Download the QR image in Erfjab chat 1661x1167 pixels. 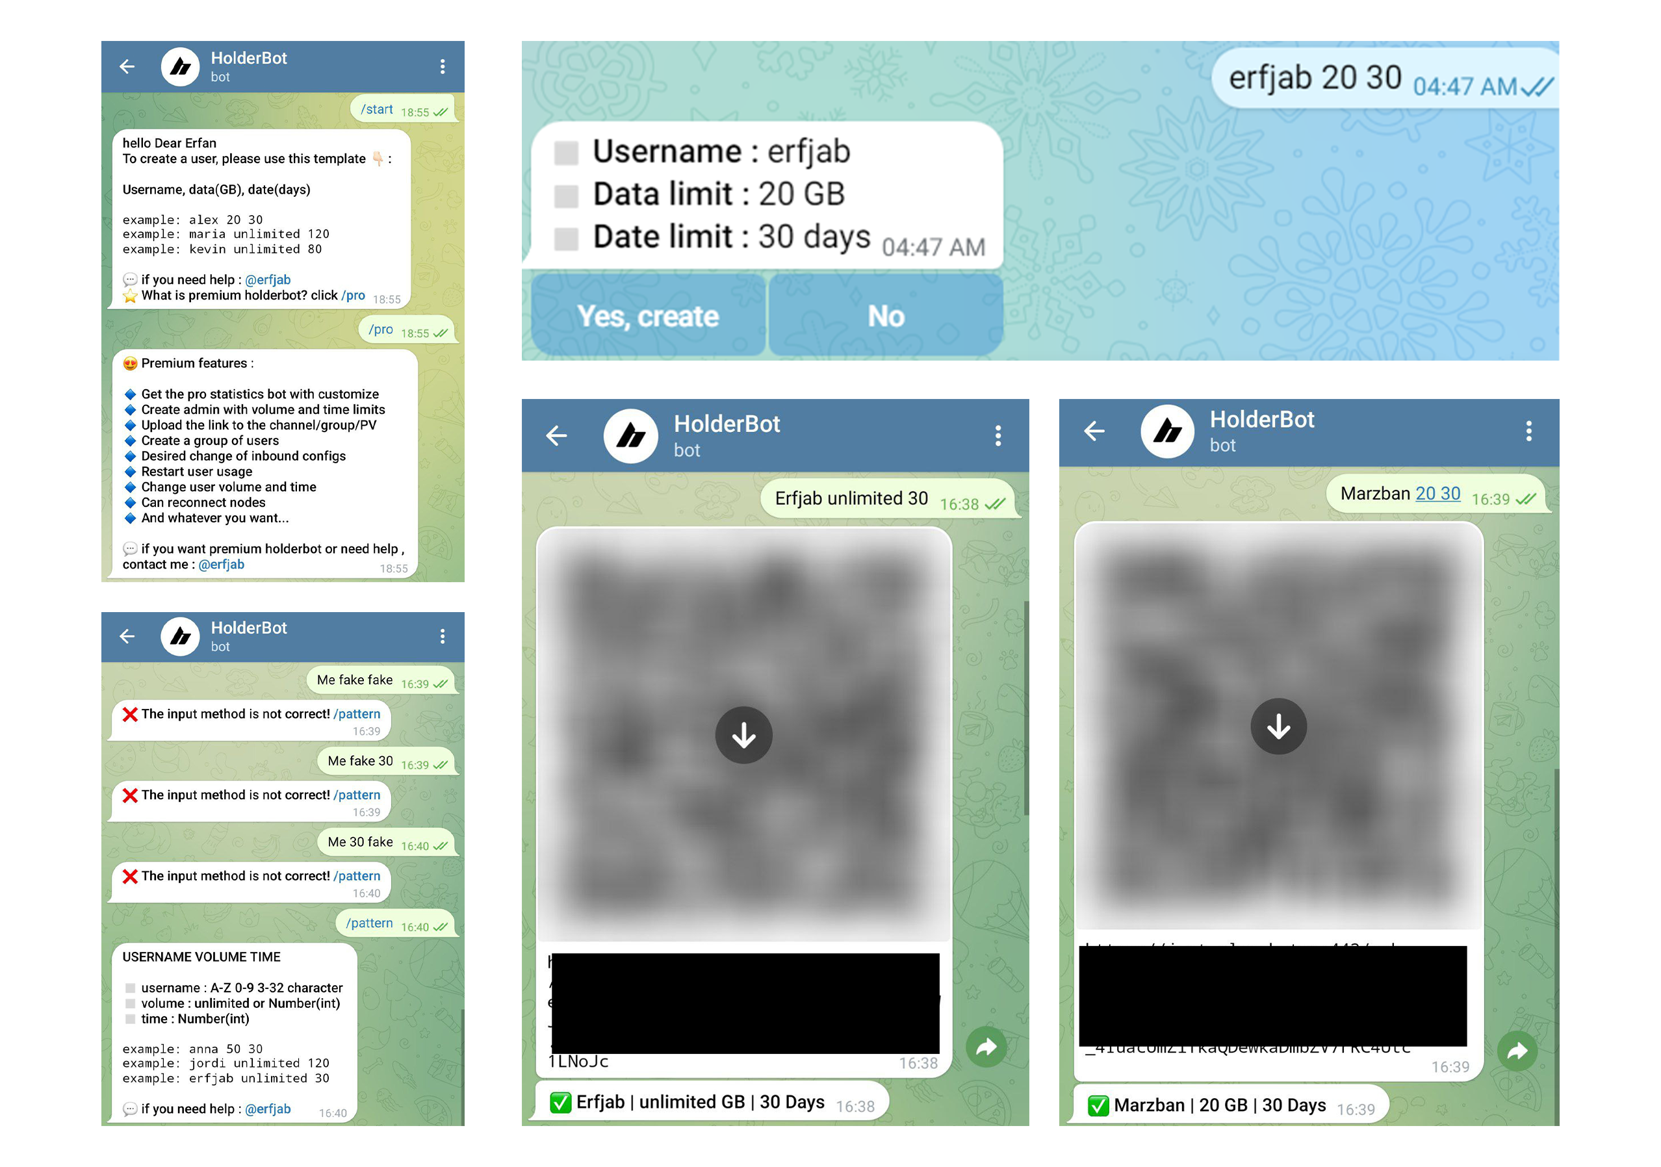click(743, 735)
